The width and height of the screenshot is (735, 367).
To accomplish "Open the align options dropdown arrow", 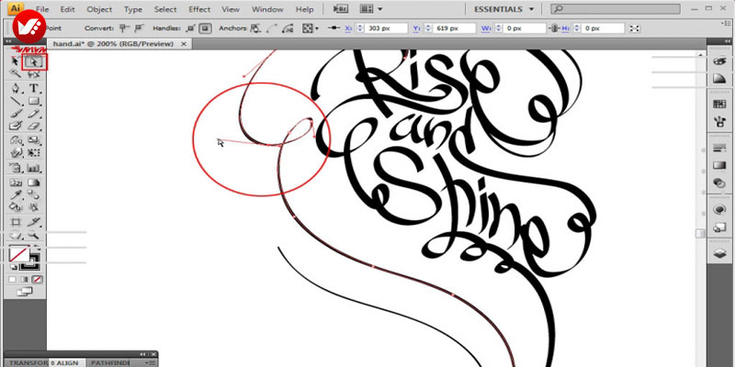I will tap(317, 29).
